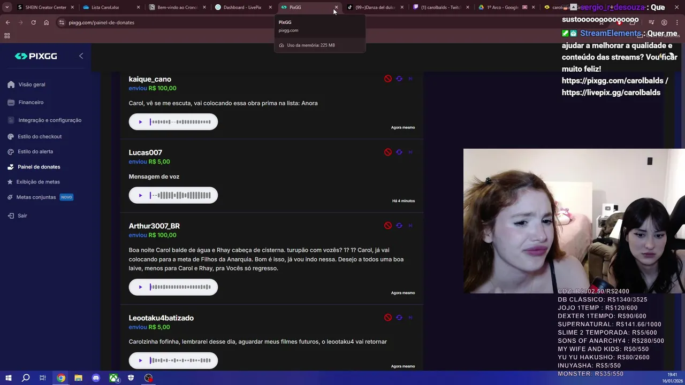Play Leootaku4batizado's voice message
Screen dimensions: 685x385
coord(140,360)
